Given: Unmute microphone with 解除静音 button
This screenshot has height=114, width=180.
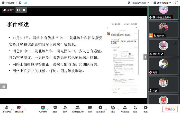Looking at the screenshot, I should point(6,109).
